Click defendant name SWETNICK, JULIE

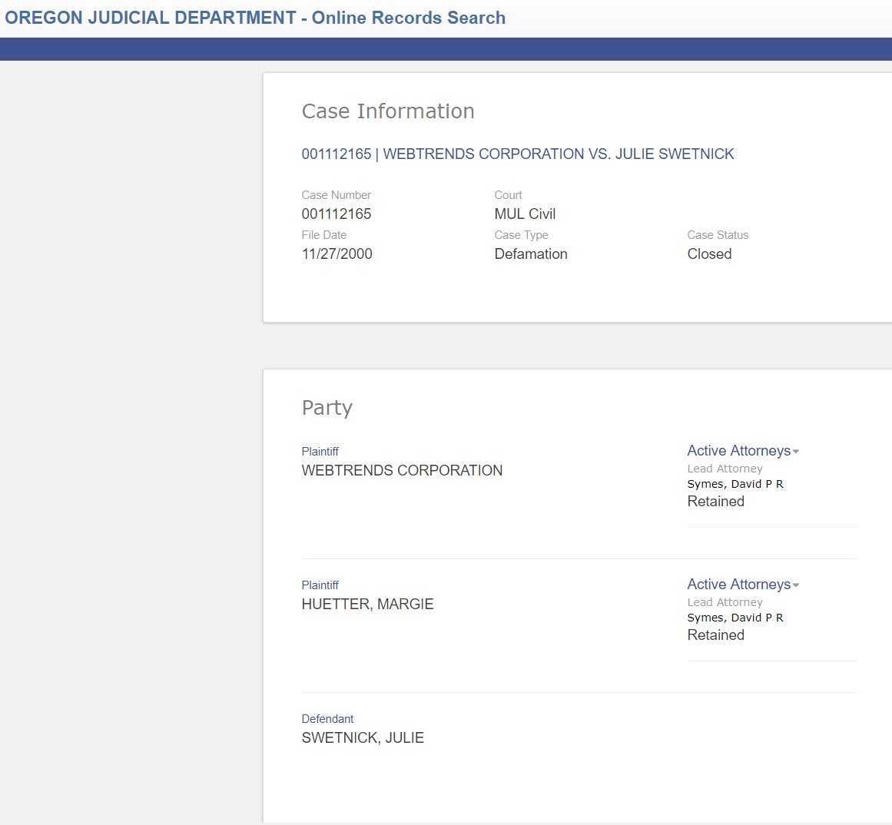click(363, 737)
